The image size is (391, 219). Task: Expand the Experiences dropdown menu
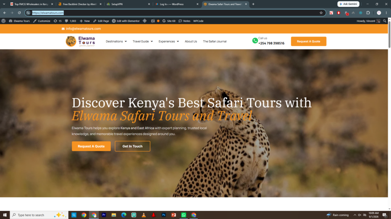168,41
